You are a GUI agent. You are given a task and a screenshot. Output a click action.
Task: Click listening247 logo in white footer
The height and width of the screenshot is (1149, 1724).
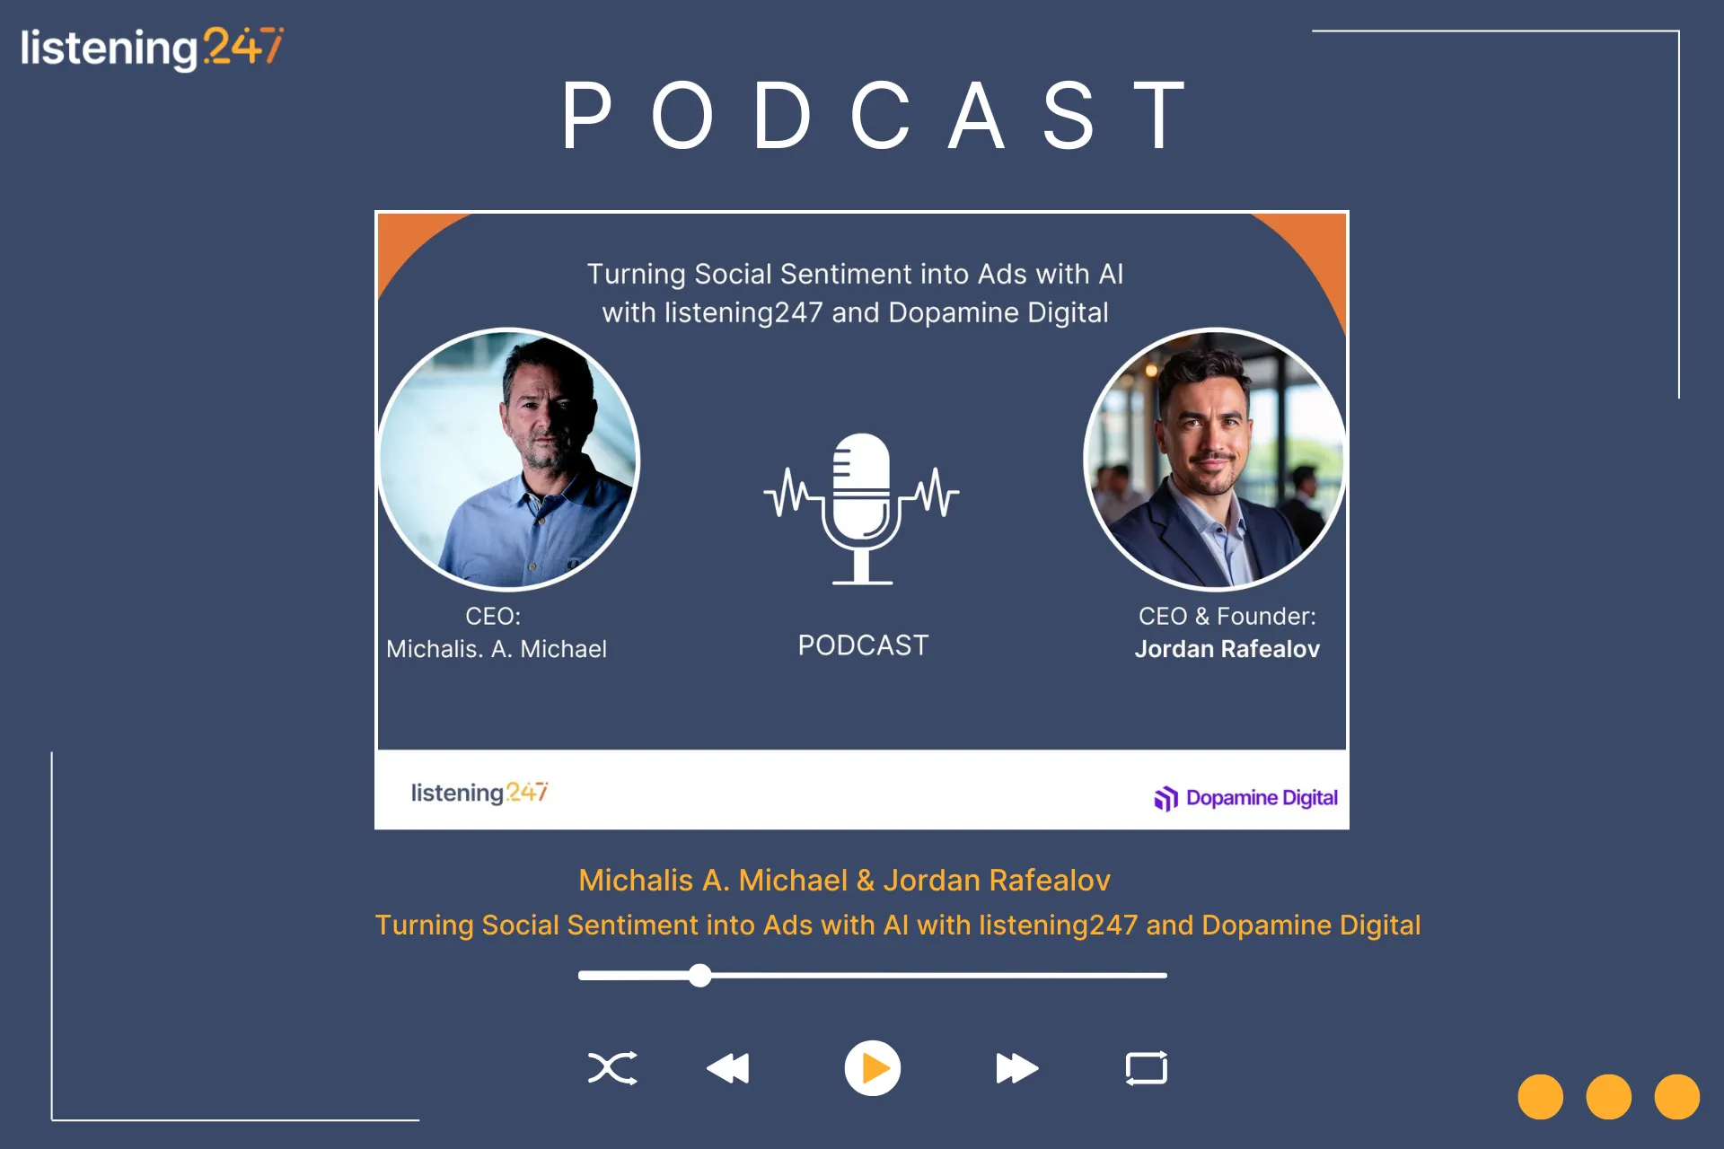click(x=479, y=793)
